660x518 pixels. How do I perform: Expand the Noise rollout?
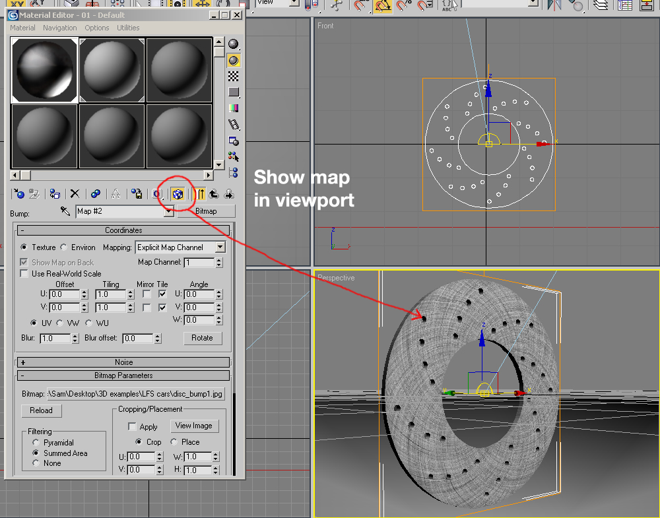coord(123,362)
